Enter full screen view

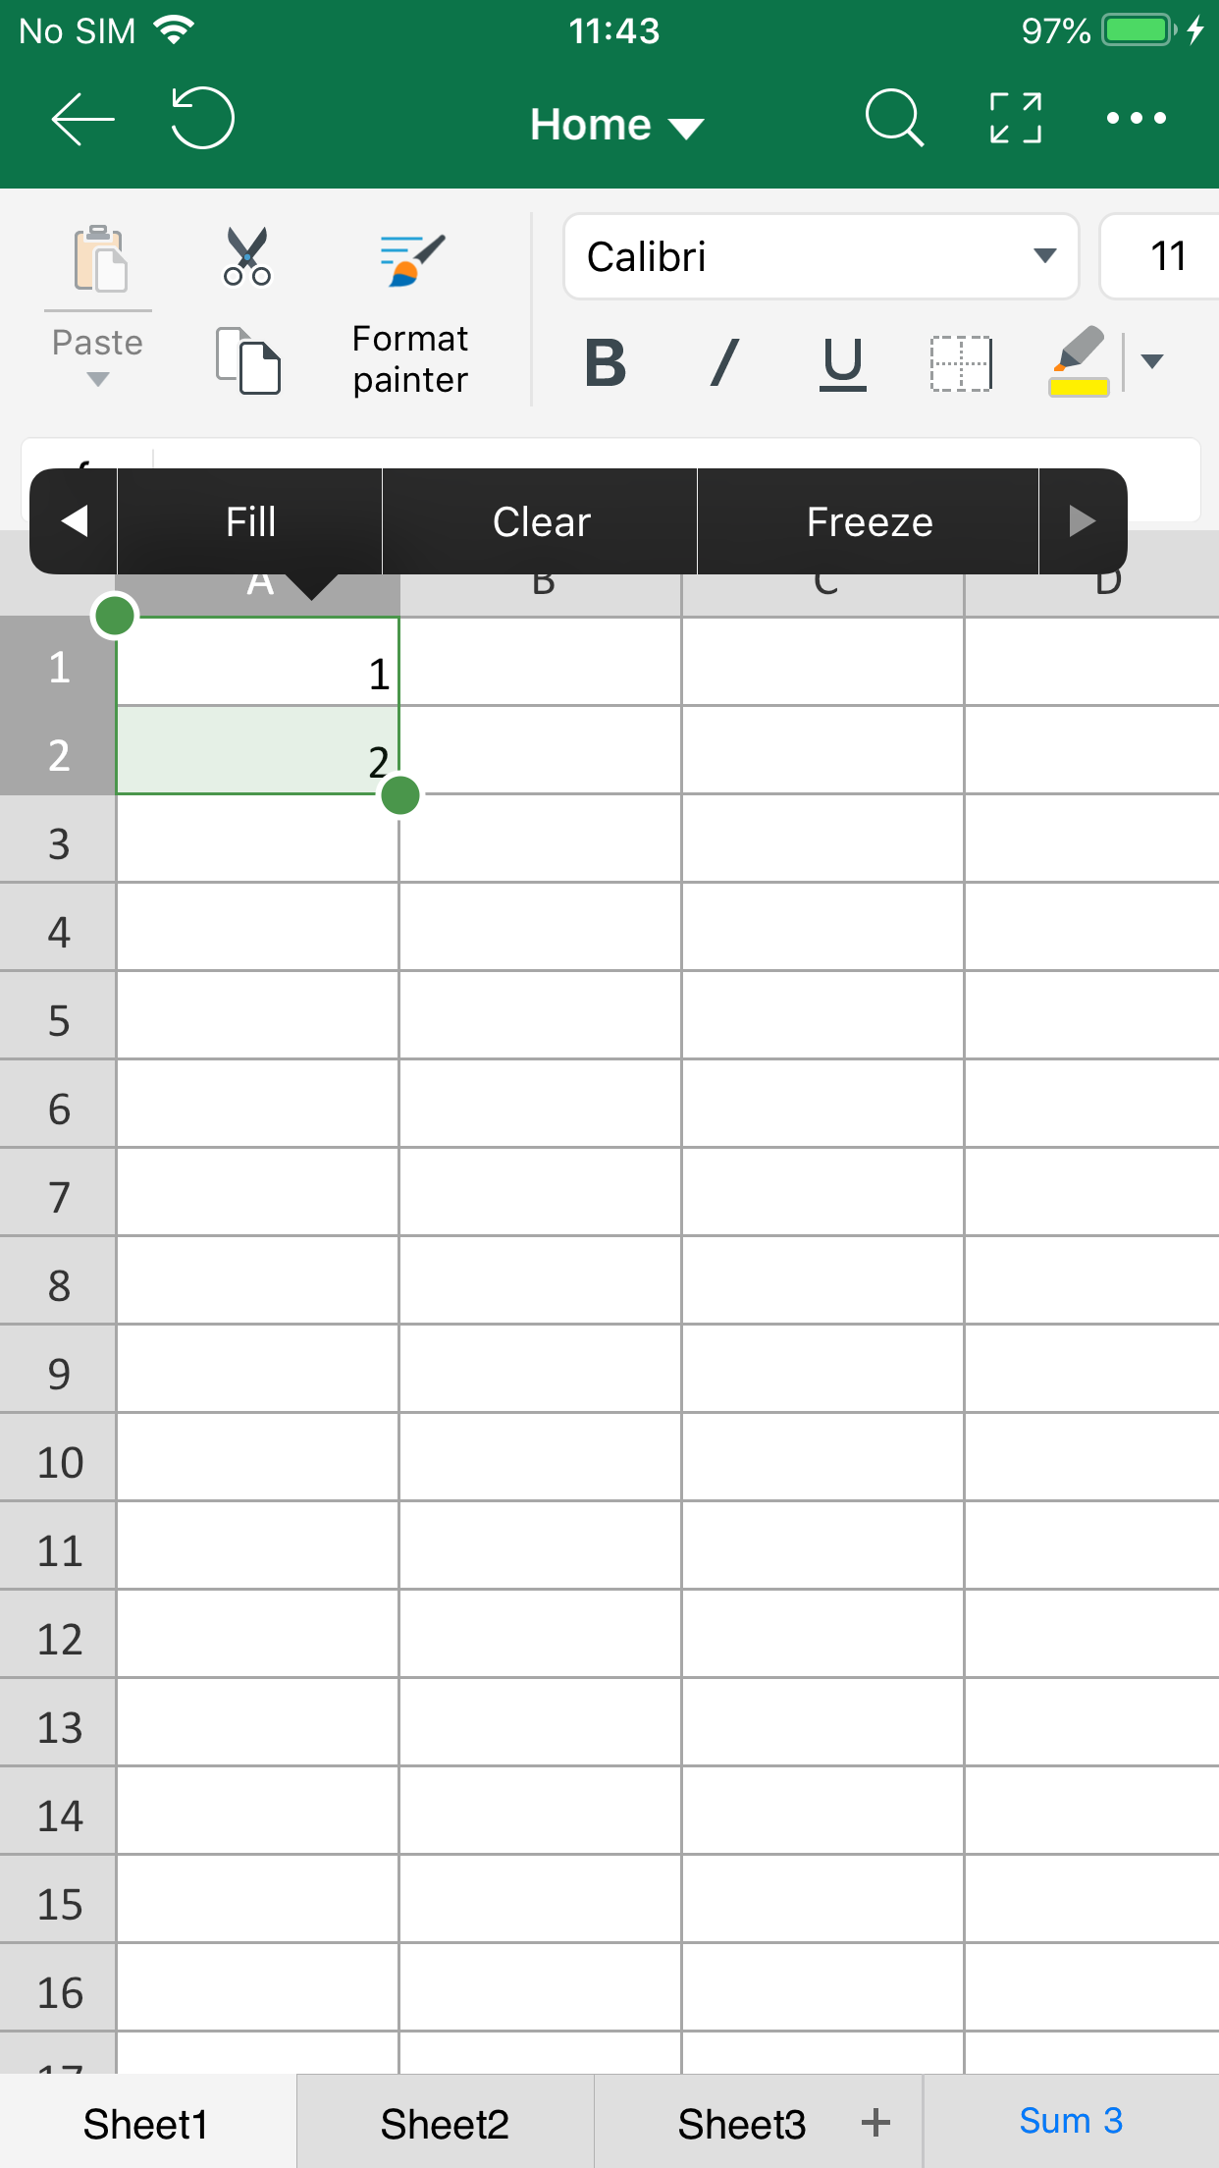point(1015,118)
